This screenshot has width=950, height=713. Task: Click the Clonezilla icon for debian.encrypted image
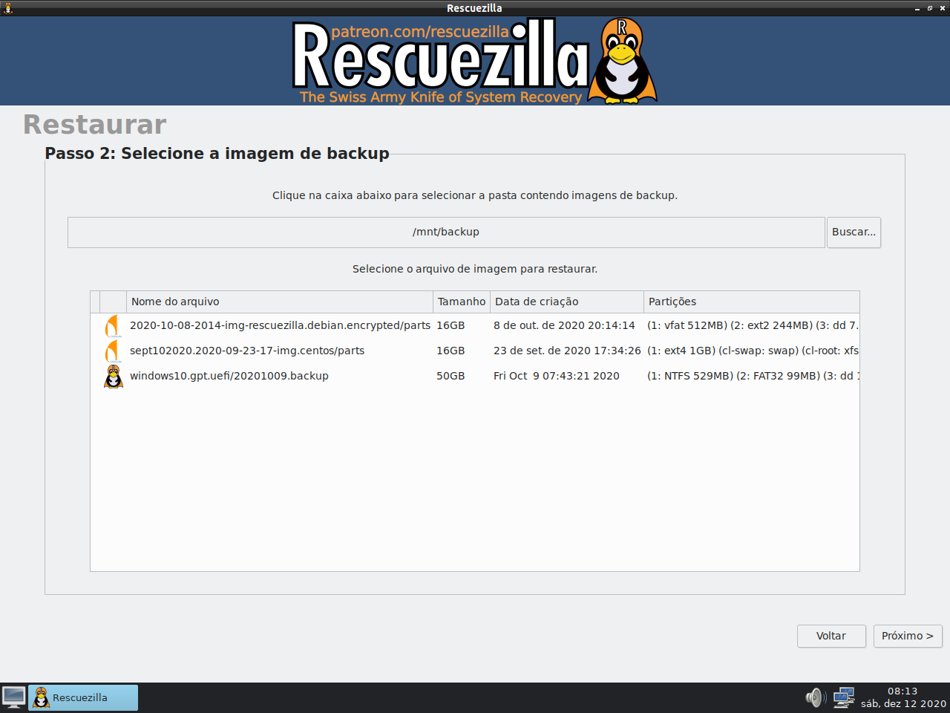[113, 325]
